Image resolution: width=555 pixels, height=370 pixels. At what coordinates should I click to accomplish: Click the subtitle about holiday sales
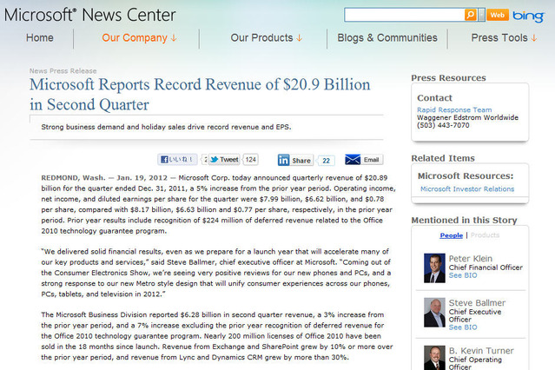166,127
